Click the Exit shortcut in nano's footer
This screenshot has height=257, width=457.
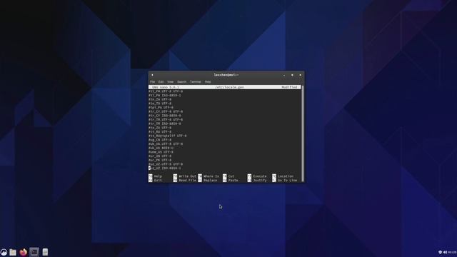[x=156, y=181]
